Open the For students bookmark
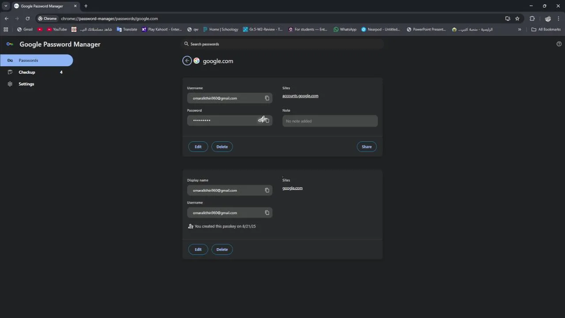Screen dimensions: 565x318 point(308,30)
